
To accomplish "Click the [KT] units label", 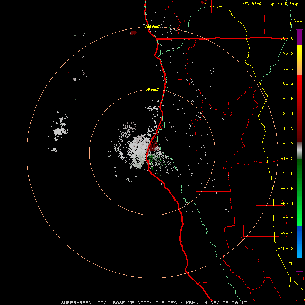I will point(289,23).
